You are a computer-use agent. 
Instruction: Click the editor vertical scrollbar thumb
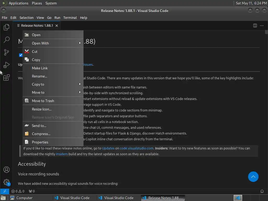coord(266,32)
